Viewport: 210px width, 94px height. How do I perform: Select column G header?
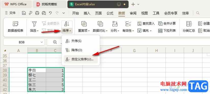pyautogui.click(x=134, y=50)
